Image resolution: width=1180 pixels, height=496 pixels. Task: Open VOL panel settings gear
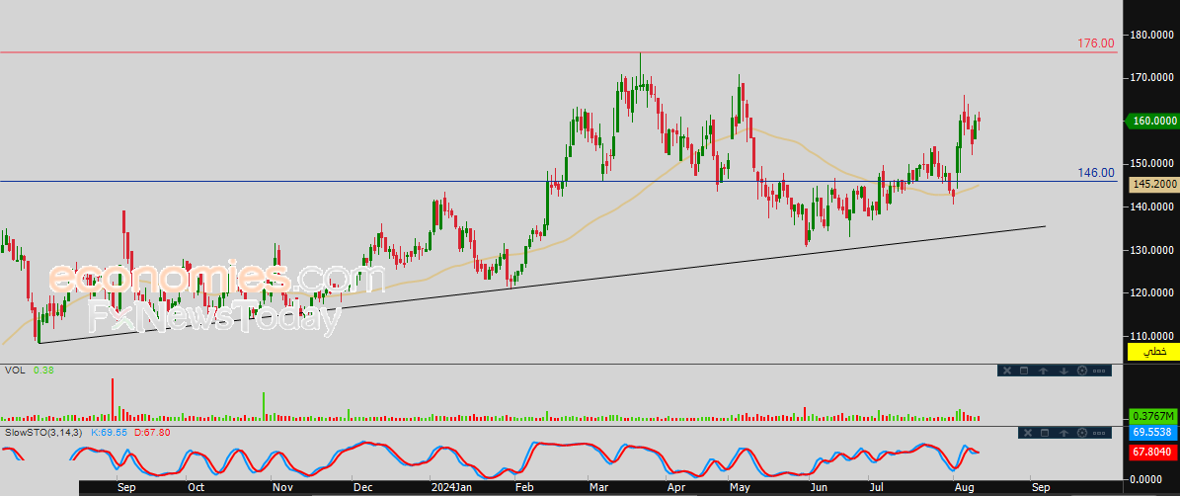pyautogui.click(x=1082, y=371)
